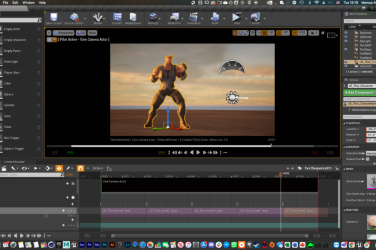The width and height of the screenshot is (376, 250).
Task: Click the sequencer back navigation arrow
Action: pyautogui.click(x=288, y=168)
